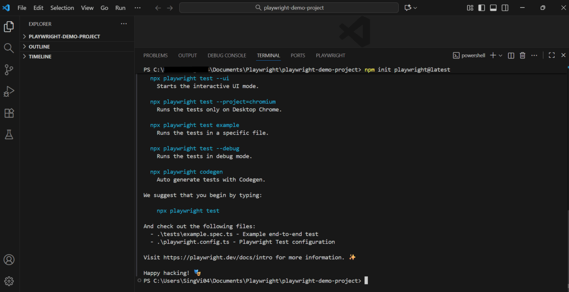Click the Manage gear button

(x=9, y=281)
